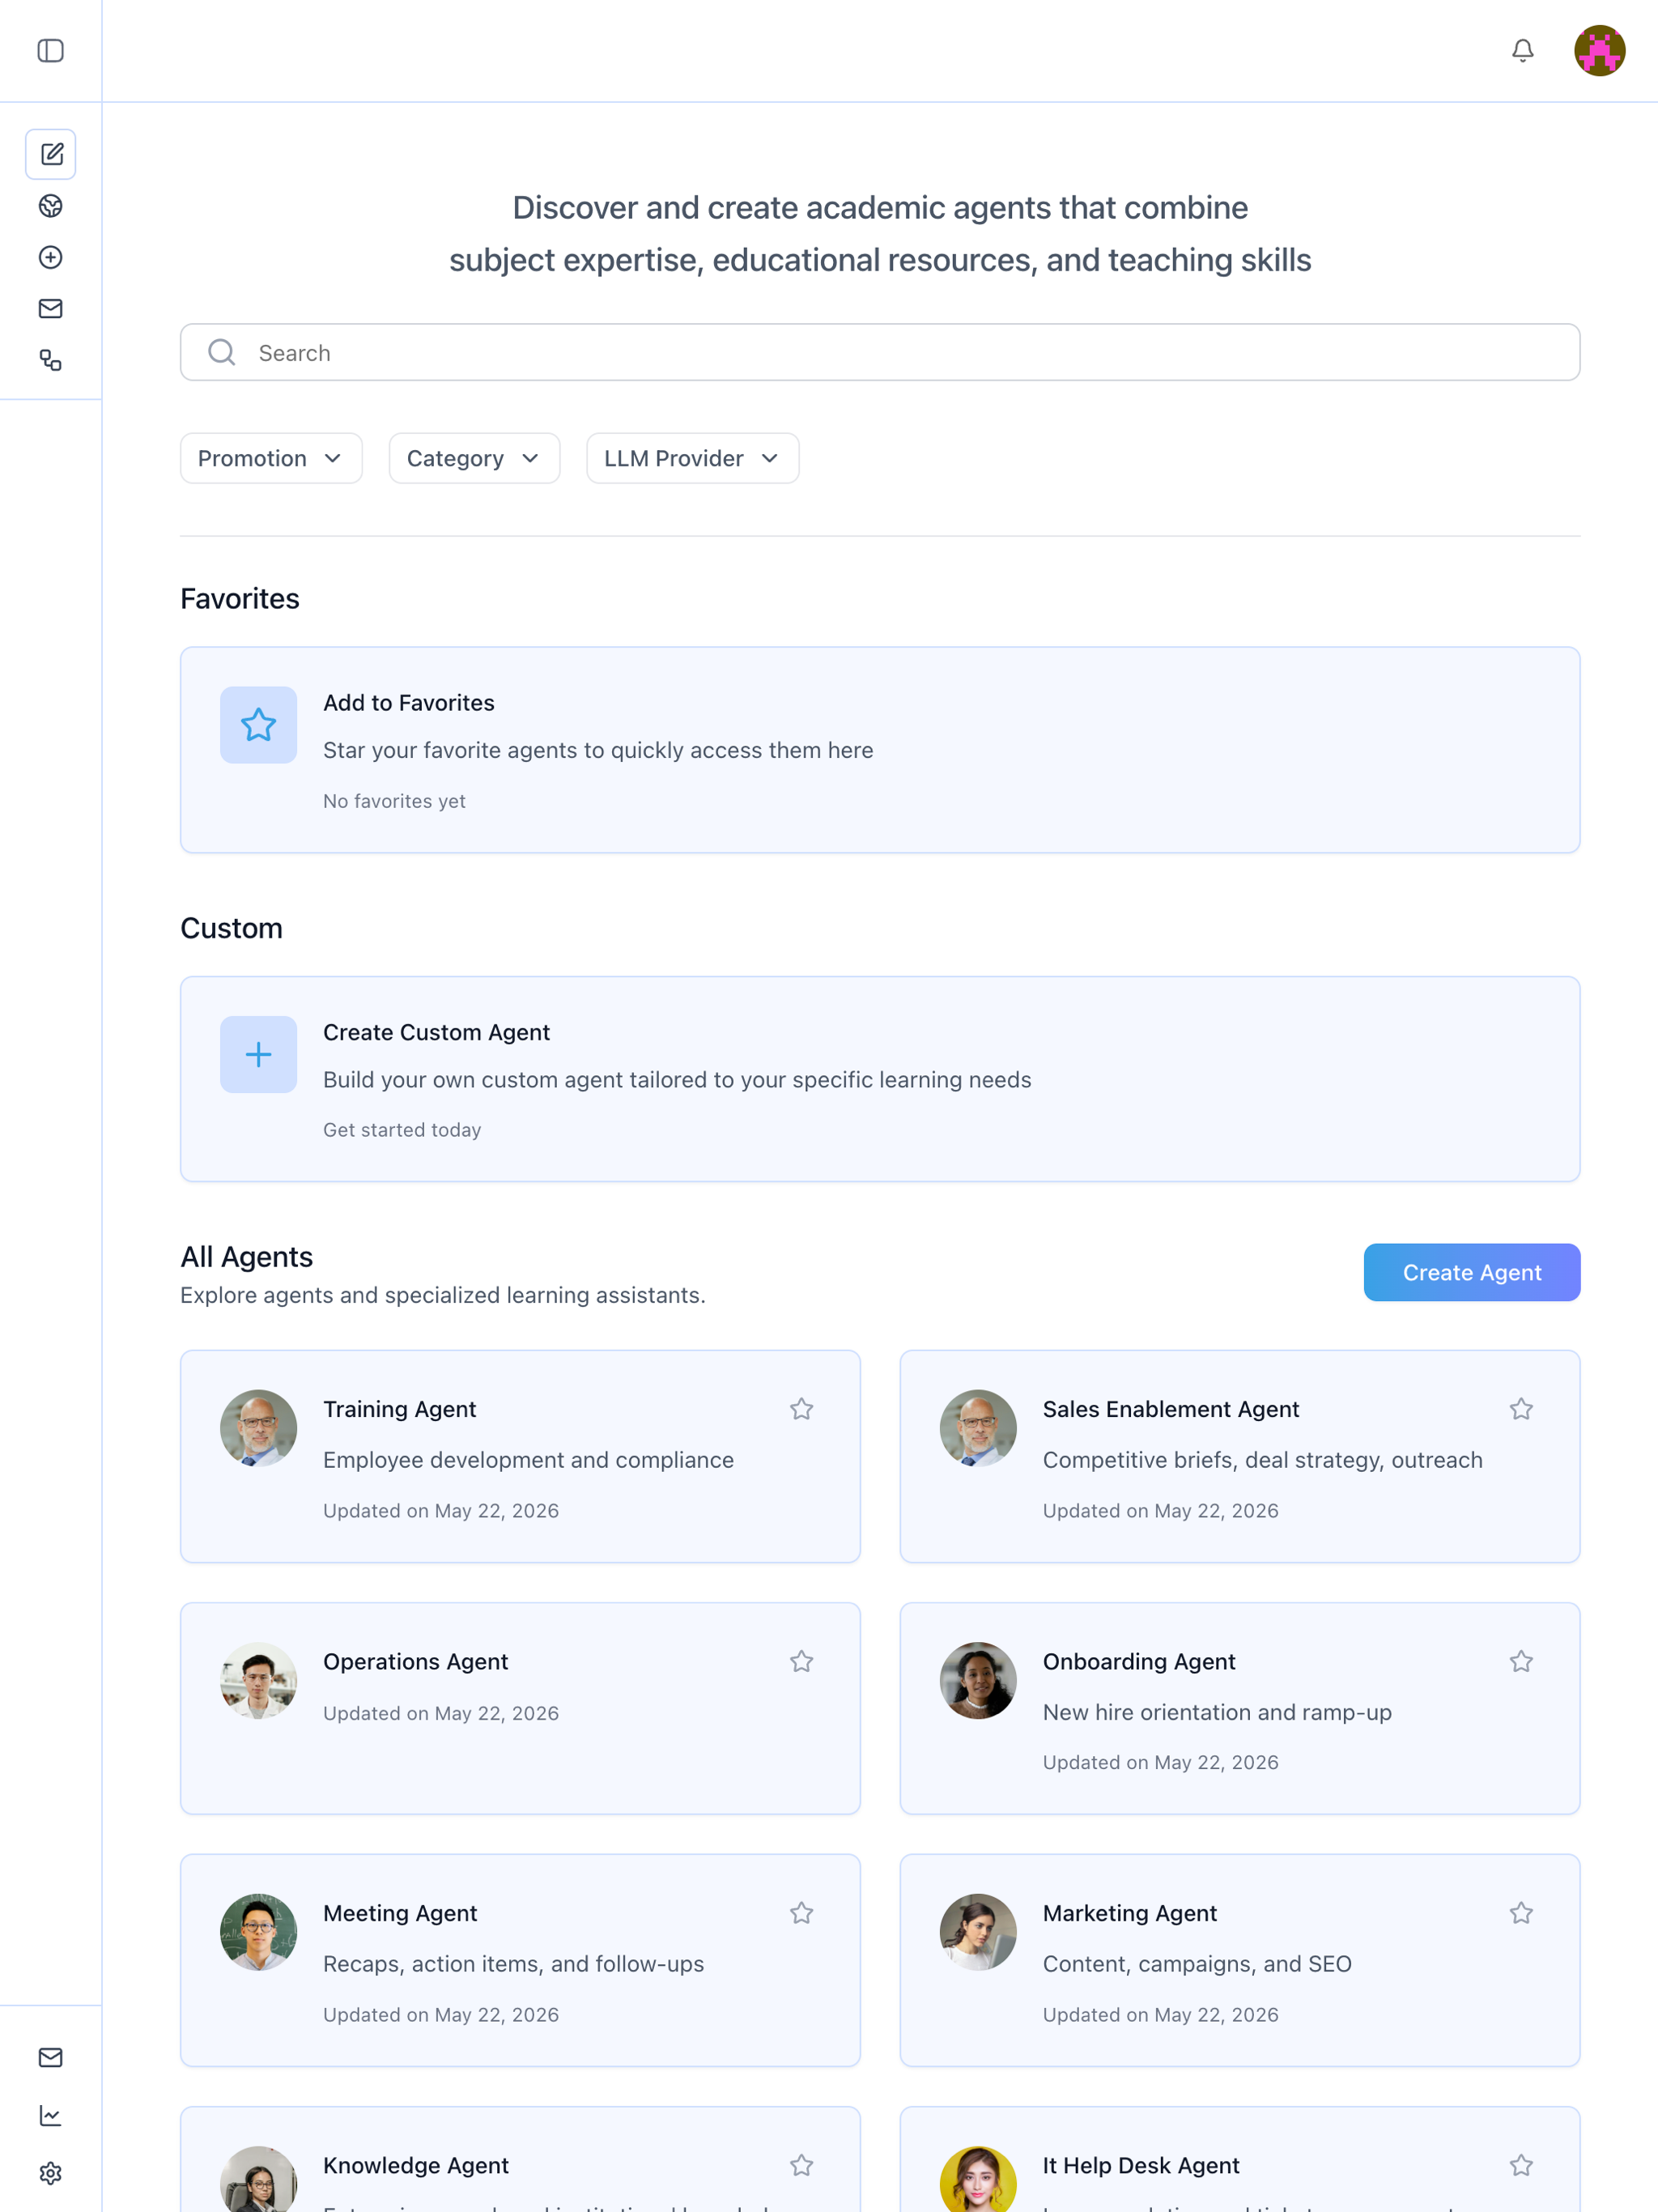The image size is (1658, 2212).
Task: Open the Knowledge Agent title
Action: (x=416, y=2165)
